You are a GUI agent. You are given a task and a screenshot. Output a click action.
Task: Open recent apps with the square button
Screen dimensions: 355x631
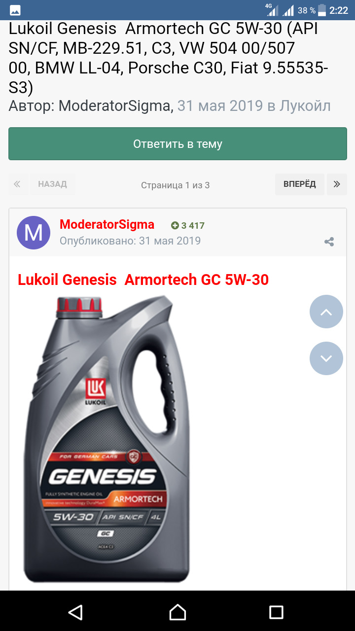pos(276,612)
